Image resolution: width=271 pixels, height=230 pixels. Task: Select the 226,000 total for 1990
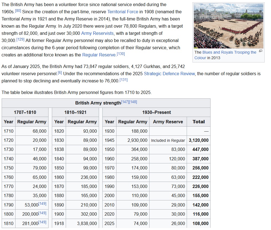coord(201,186)
